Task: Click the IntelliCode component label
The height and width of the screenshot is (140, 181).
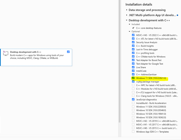Action: (141, 71)
